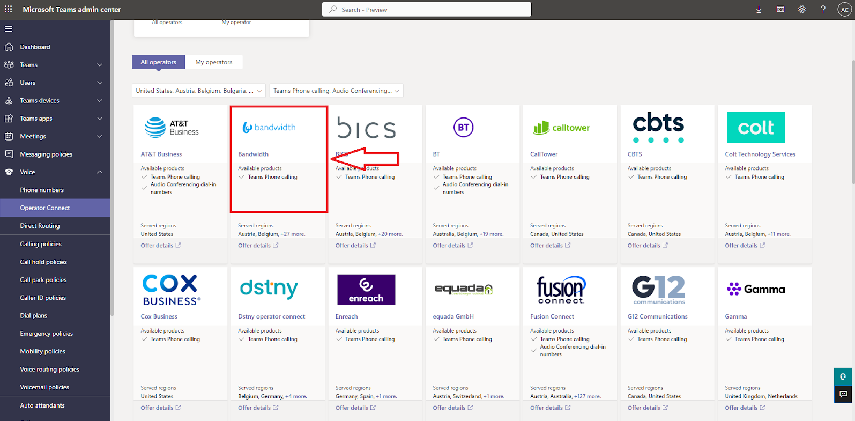Open the Teams Phone calling products dropdown
855x421 pixels.
(337, 91)
